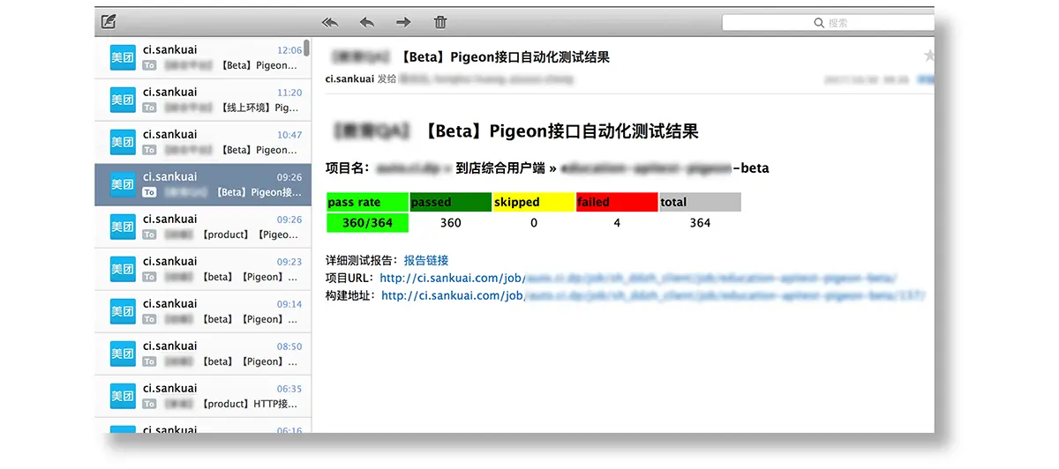The height and width of the screenshot is (469, 1059).
Task: Open the 项目URL ci.sankuai.com link
Action: pyautogui.click(x=638, y=278)
